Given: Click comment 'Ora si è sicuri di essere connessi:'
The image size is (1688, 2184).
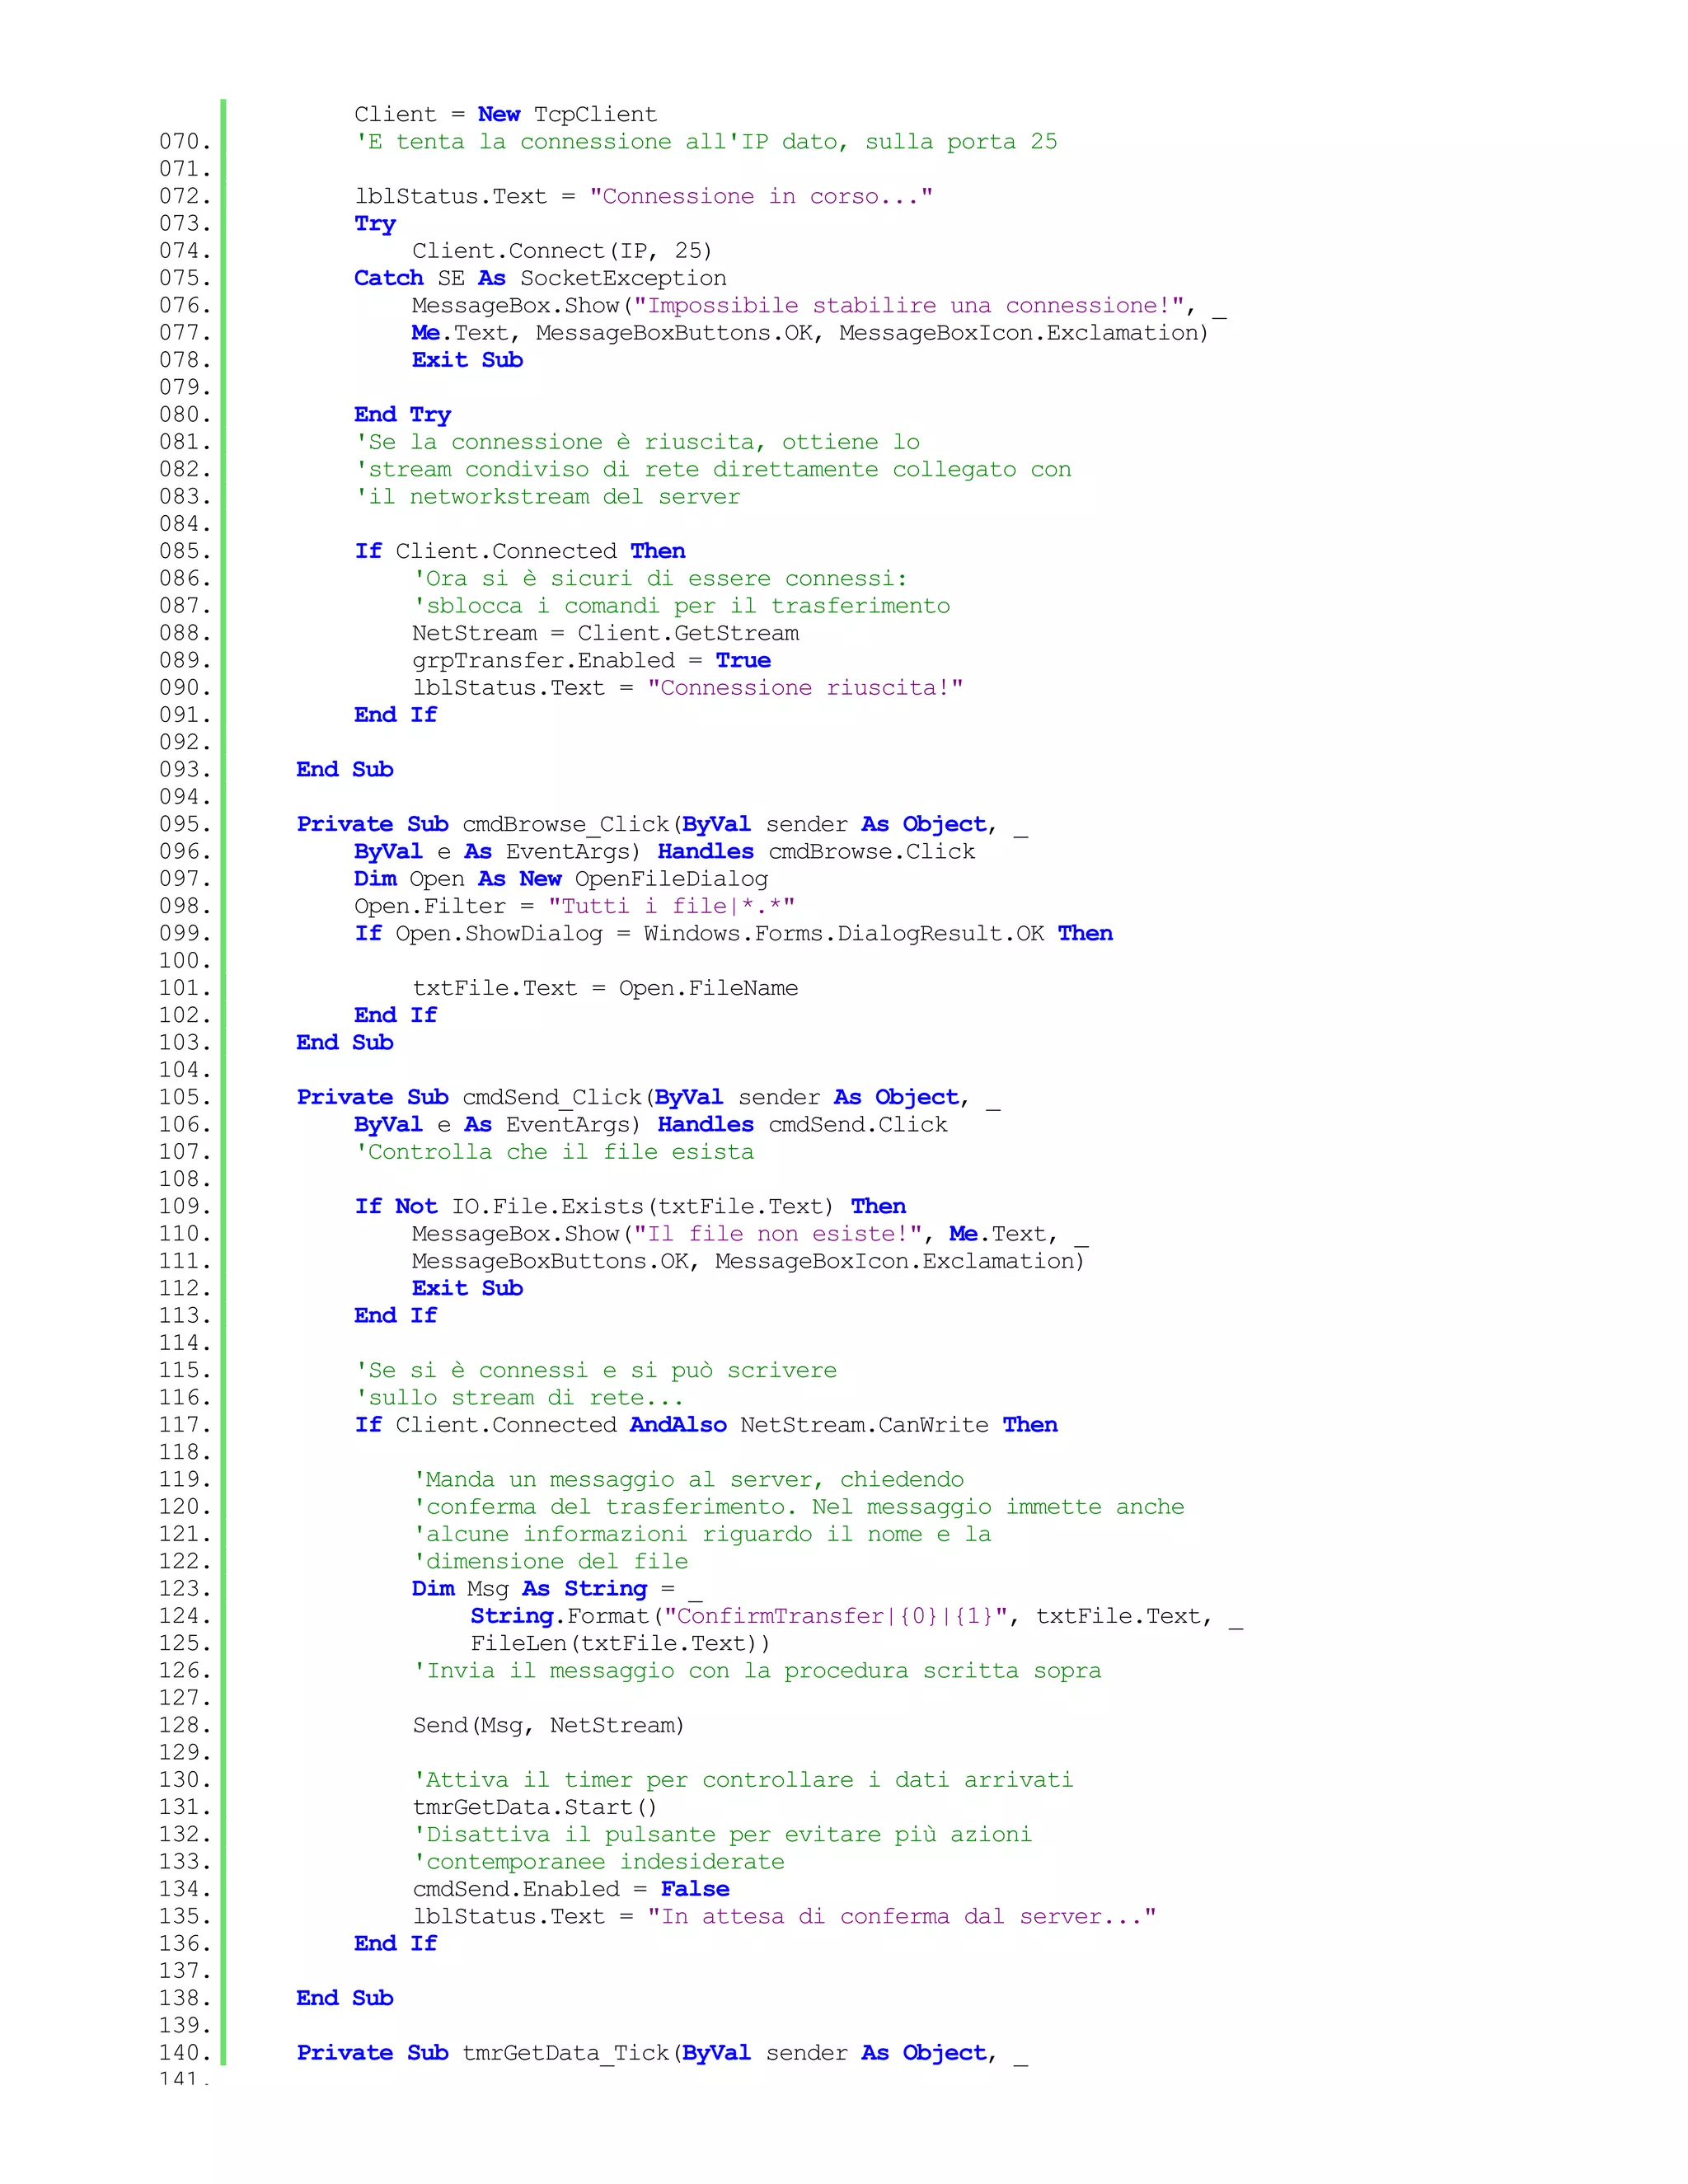Looking at the screenshot, I should [x=660, y=578].
